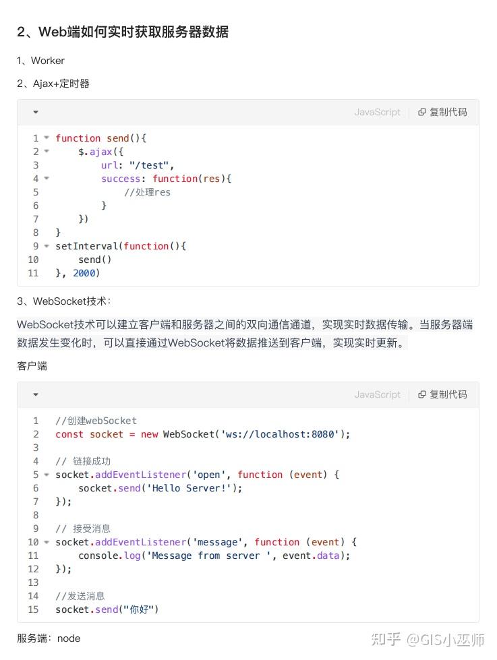Click line number 15 in the WebSocket code block
Viewport: 497px width, 660px height.
coord(33,609)
